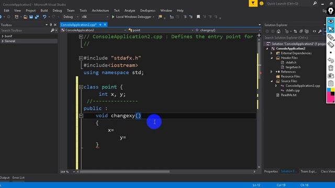Toggle auto-hide pin on Toolbox panel
This screenshot has height=188, width=335.
[x=51, y=25]
